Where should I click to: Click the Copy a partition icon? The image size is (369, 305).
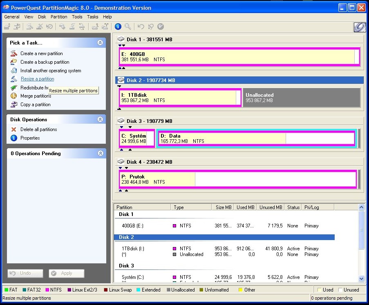point(13,105)
